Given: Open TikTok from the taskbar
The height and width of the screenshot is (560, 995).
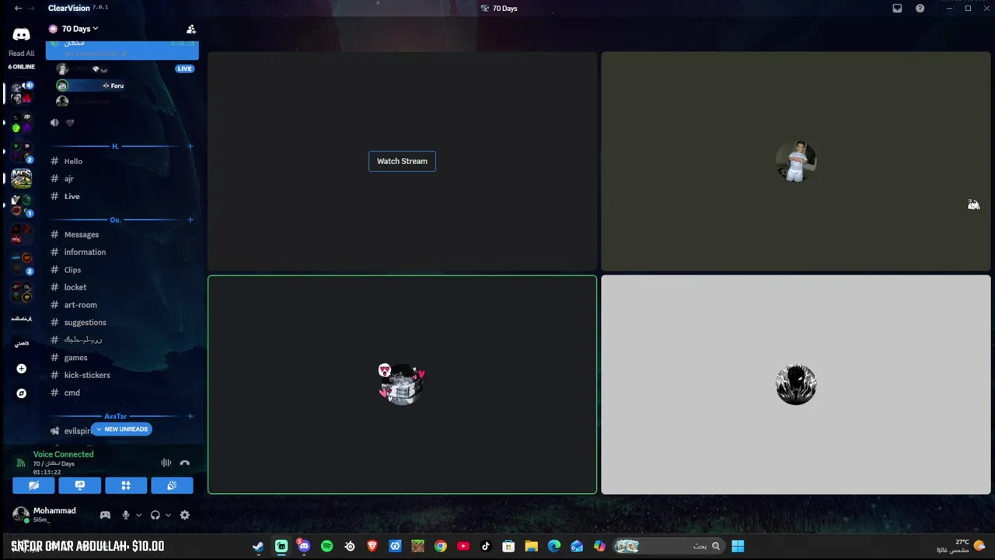Looking at the screenshot, I should pyautogui.click(x=486, y=546).
